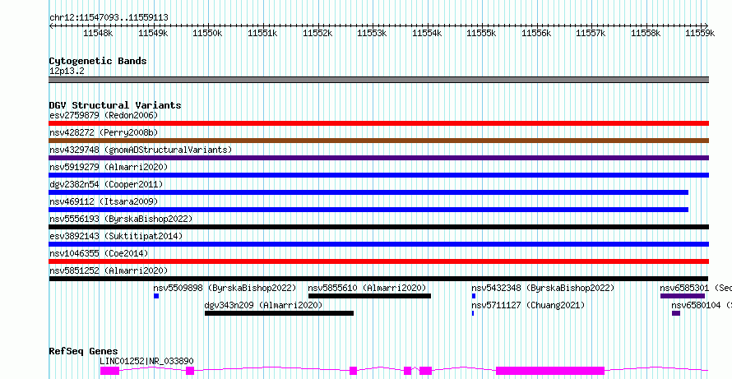Click the 11549k ruler label
The width and height of the screenshot is (732, 379).
click(153, 33)
